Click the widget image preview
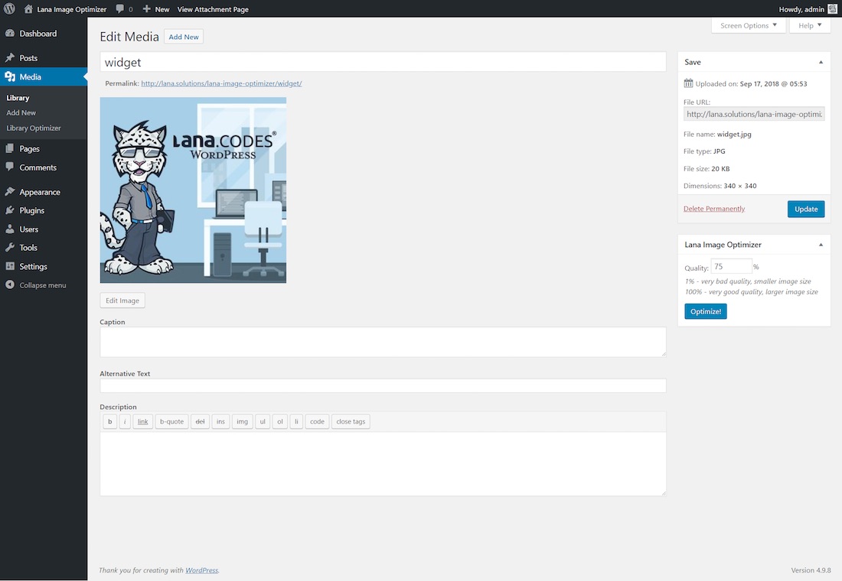Screen dimensions: 842x581 [193, 190]
